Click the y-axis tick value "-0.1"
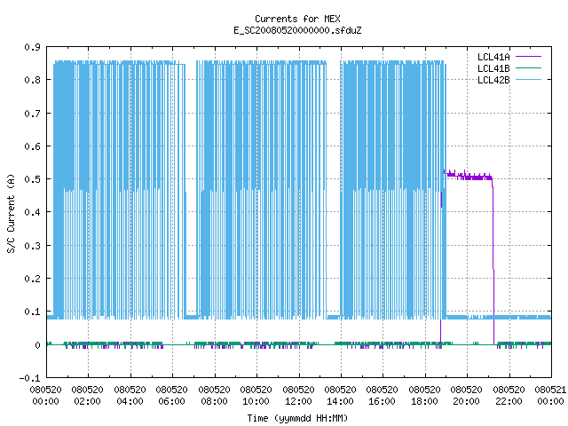 point(29,378)
